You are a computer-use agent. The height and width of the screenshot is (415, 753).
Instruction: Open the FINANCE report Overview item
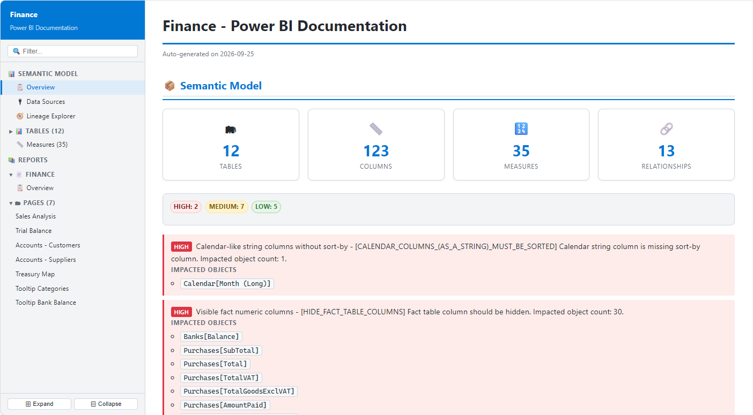click(x=72, y=188)
